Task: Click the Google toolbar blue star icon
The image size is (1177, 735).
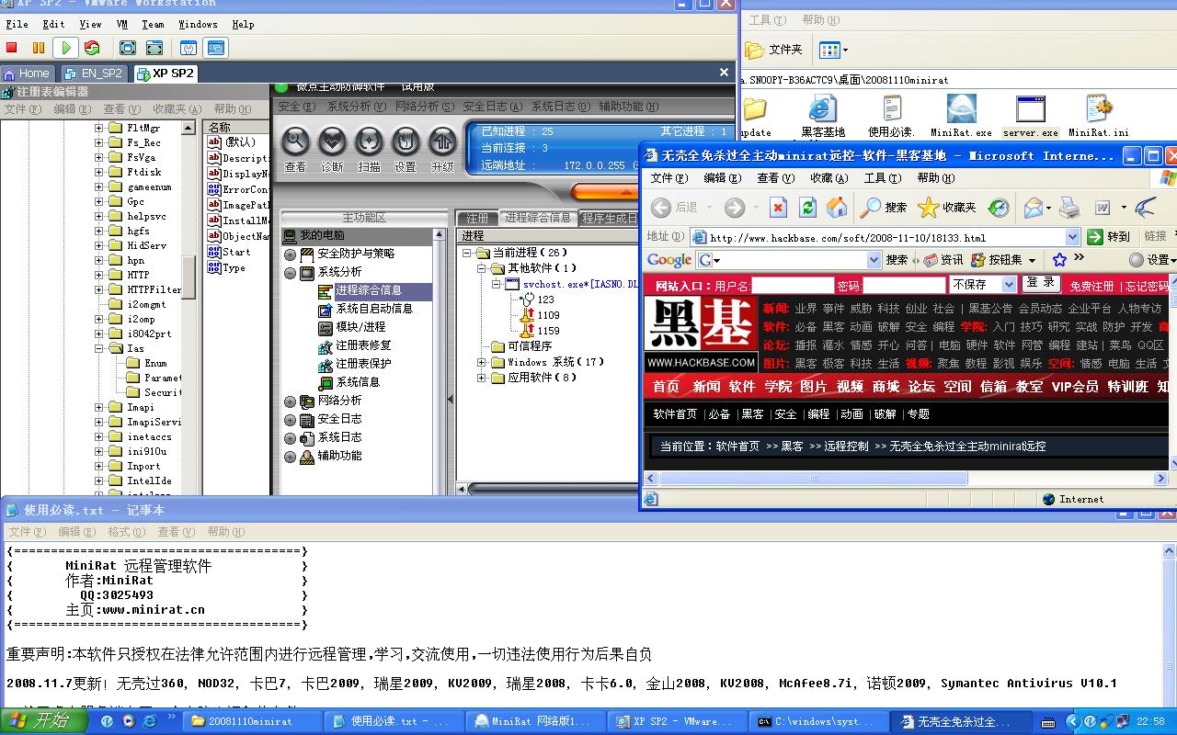Action: pos(1059,260)
